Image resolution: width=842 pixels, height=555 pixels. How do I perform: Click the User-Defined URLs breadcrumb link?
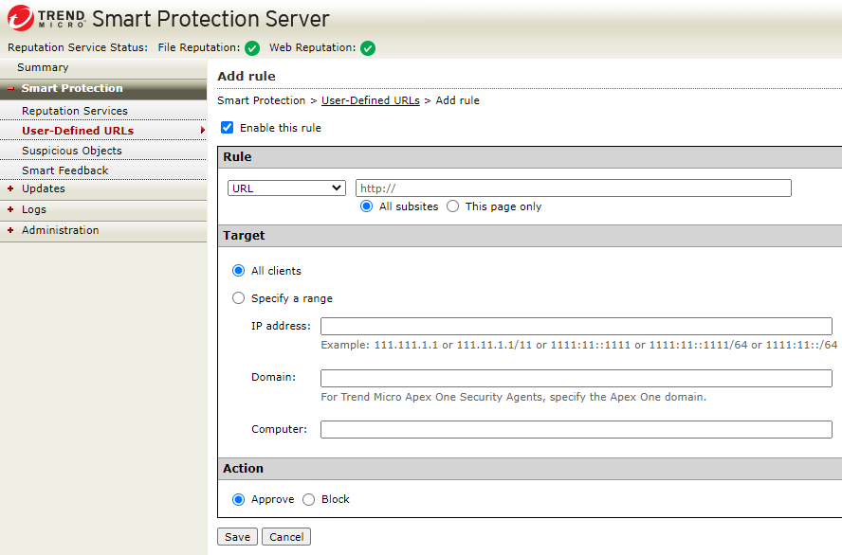pos(370,100)
